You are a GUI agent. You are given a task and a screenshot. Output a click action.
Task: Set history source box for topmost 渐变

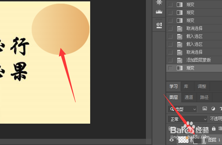tap(170, 5)
